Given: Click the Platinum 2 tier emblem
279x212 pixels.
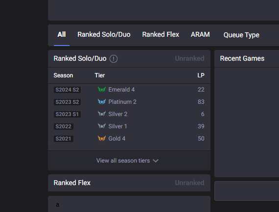Looking at the screenshot, I should click(102, 102).
